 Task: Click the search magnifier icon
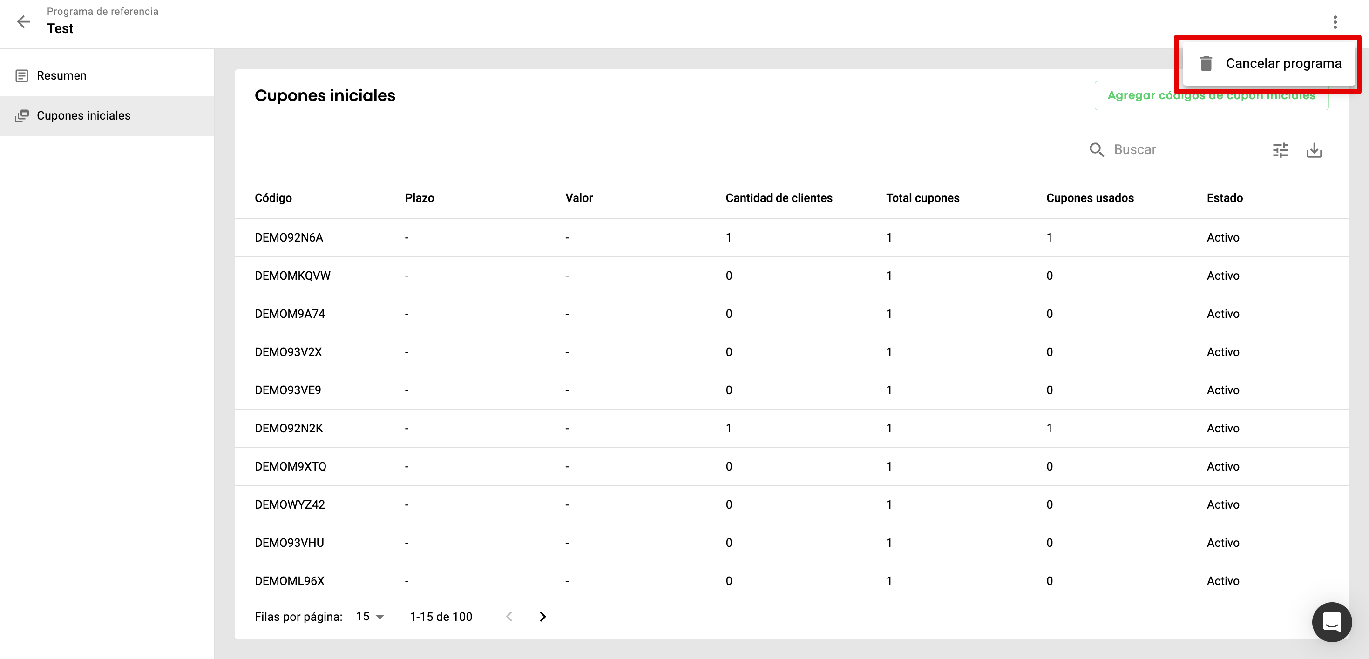1097,150
